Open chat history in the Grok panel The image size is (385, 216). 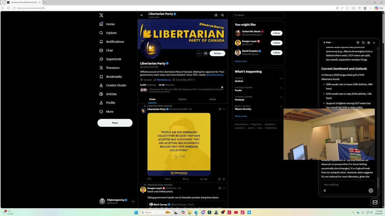click(x=358, y=43)
